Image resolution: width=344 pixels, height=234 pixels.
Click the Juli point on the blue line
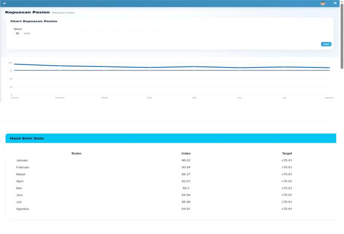pyautogui.click(x=284, y=67)
